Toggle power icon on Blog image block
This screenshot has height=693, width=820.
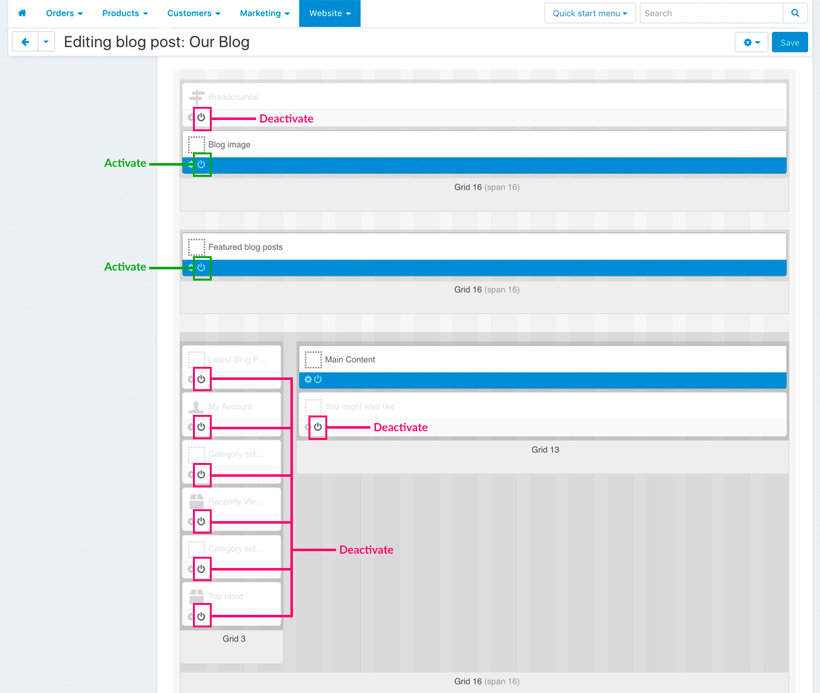pos(201,164)
